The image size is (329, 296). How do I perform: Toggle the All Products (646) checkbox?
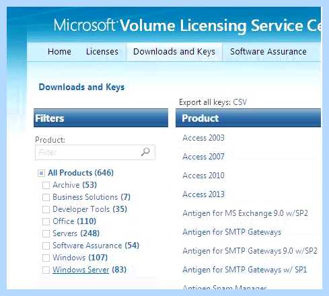click(41, 173)
